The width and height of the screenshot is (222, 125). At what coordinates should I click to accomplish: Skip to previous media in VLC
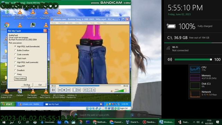(x=60, y=90)
